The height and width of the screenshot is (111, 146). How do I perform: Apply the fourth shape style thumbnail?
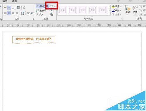point(93,10)
